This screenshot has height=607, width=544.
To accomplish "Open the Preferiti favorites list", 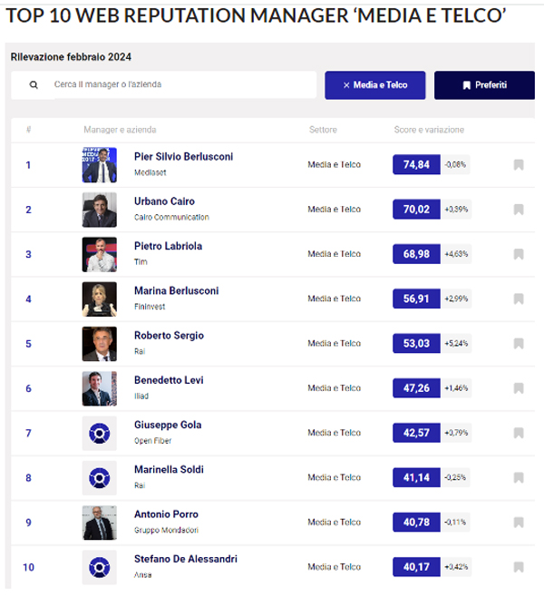I will (484, 85).
